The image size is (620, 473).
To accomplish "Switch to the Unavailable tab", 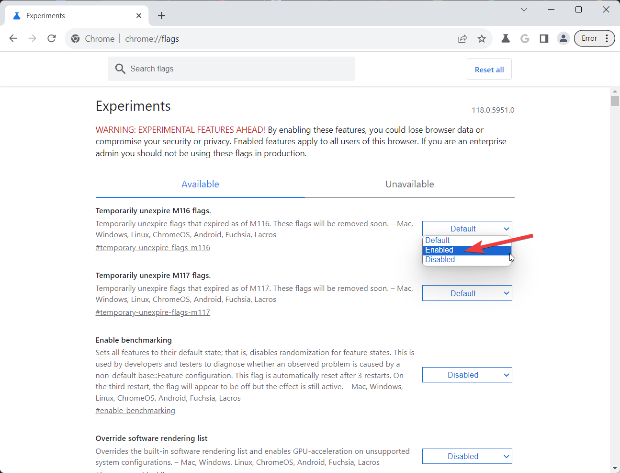I will point(410,185).
